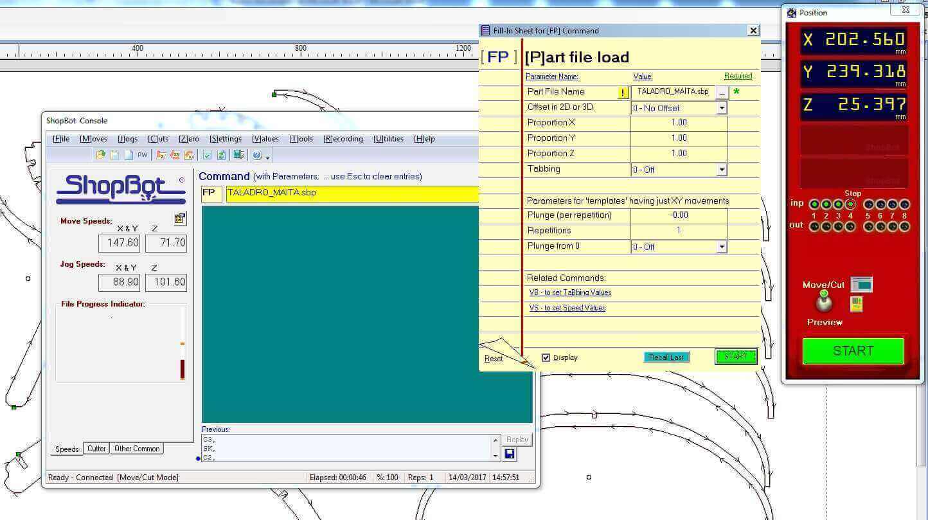928x520 pixels.
Task: Click the Zero XY axes toolbar icon
Action: click(x=175, y=154)
